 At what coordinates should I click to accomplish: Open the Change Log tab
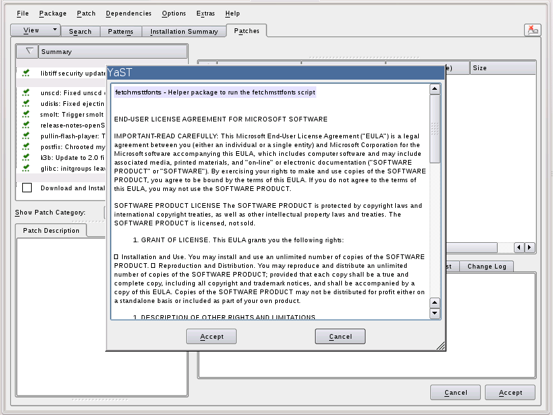[487, 267]
